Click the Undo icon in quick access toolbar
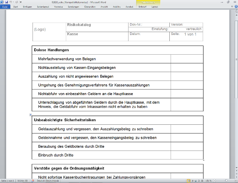The width and height of the screenshot is (238, 183). point(11,2)
